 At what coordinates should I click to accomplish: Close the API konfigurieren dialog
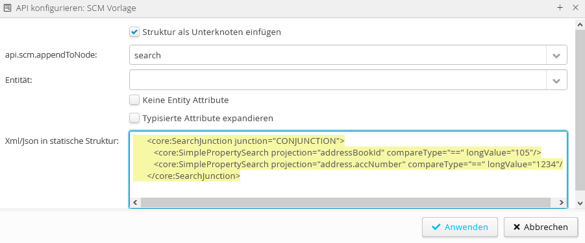575,7
